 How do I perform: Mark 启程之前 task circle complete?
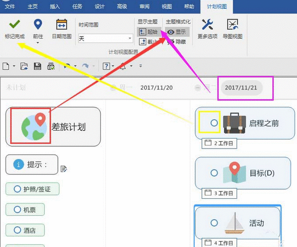pyautogui.click(x=214, y=123)
